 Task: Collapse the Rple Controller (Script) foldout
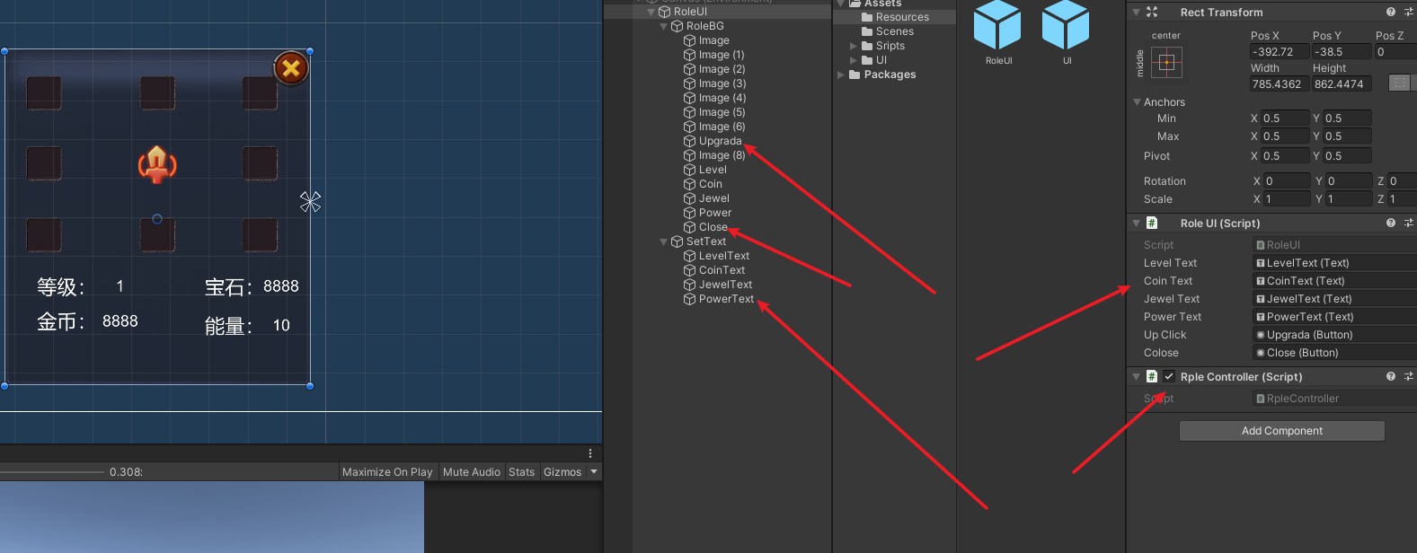tap(1136, 376)
